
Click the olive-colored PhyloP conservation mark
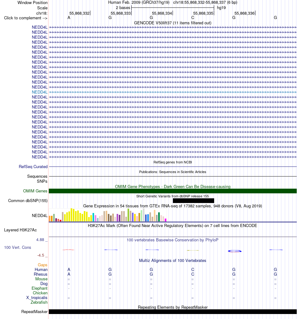[x=193, y=250]
